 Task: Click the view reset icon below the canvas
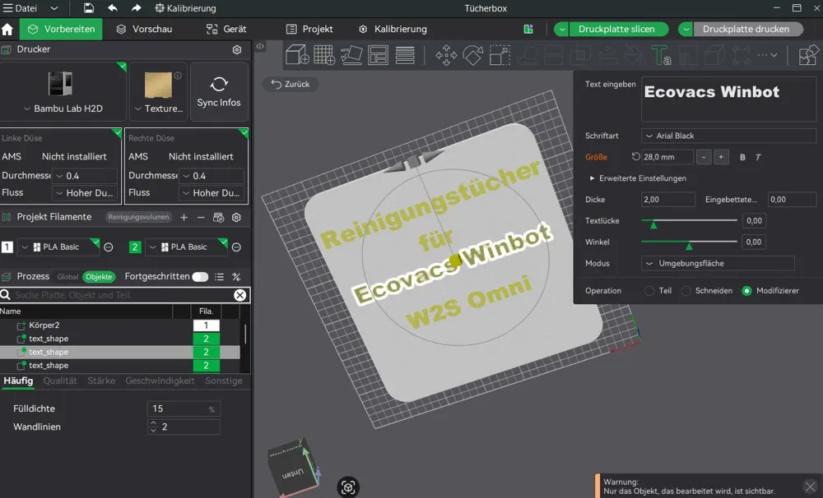click(348, 487)
